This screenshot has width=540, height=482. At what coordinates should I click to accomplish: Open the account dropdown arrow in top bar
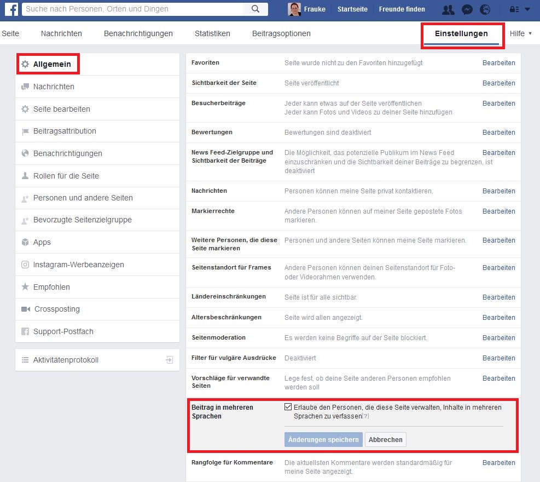pyautogui.click(x=527, y=9)
